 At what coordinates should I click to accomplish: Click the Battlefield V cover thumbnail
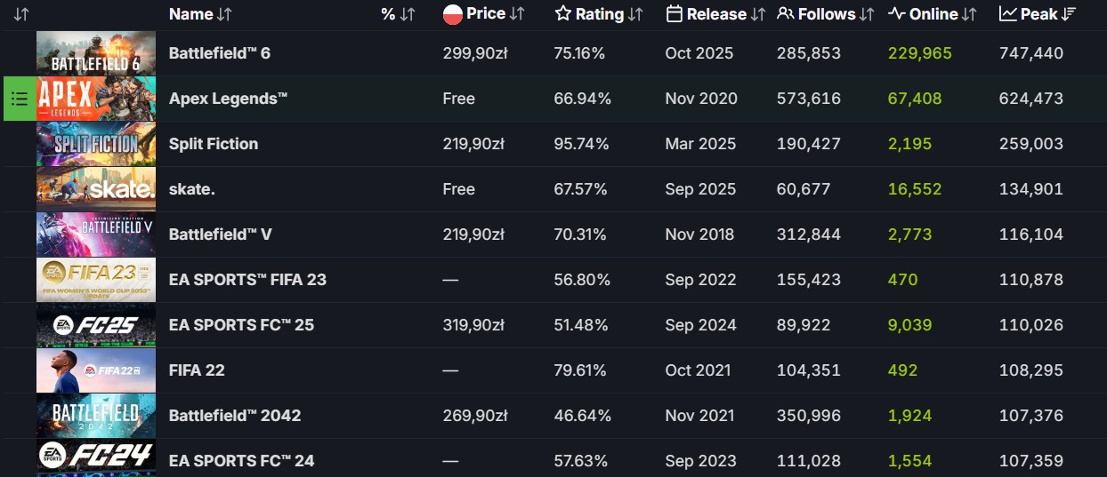(96, 235)
